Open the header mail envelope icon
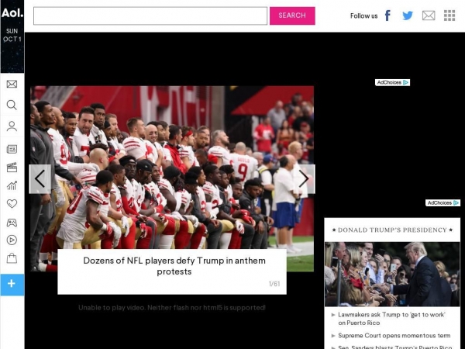Viewport: 465px width, 349px height. click(429, 16)
